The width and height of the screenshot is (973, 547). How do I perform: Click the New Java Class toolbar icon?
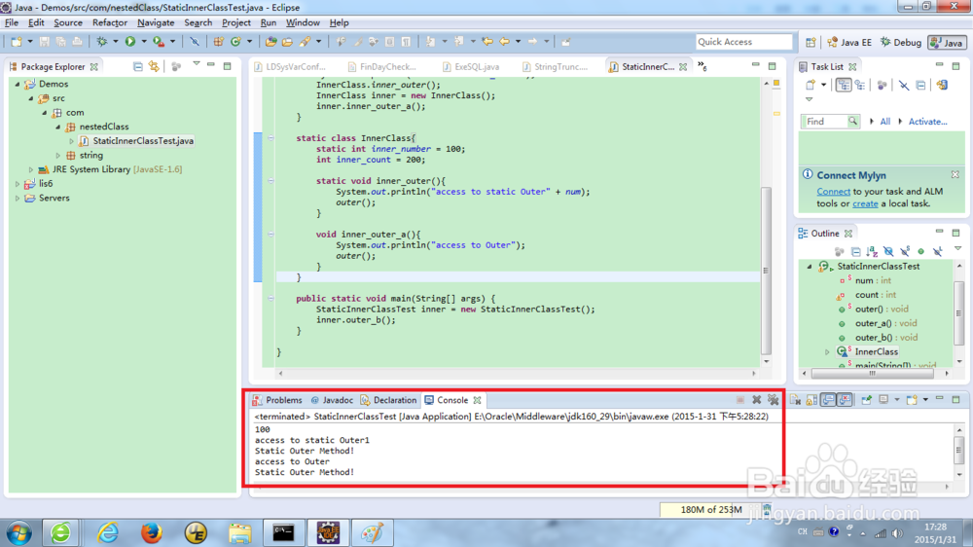pyautogui.click(x=235, y=42)
